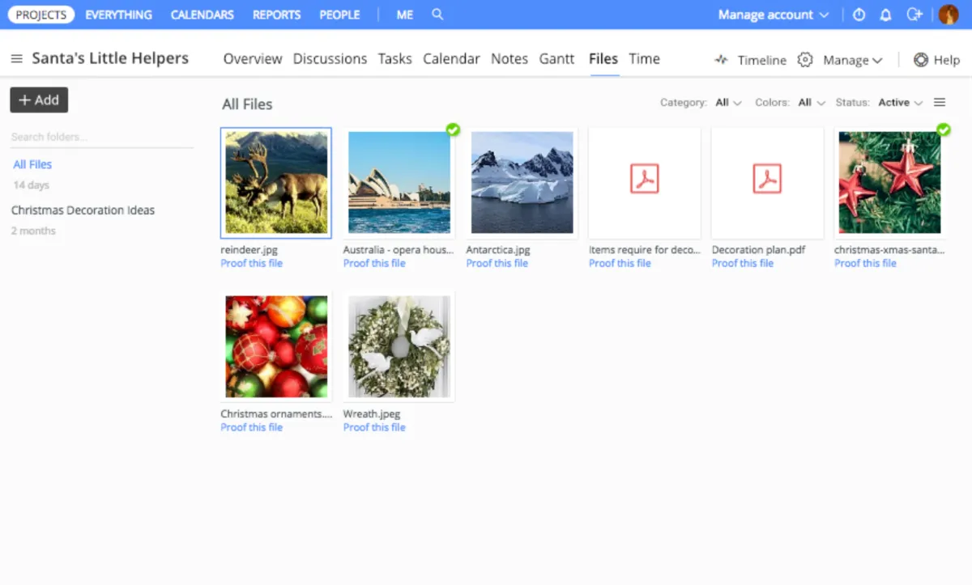Click the Wreath.jpeg file name
Screen dimensions: 972x585
pos(372,414)
